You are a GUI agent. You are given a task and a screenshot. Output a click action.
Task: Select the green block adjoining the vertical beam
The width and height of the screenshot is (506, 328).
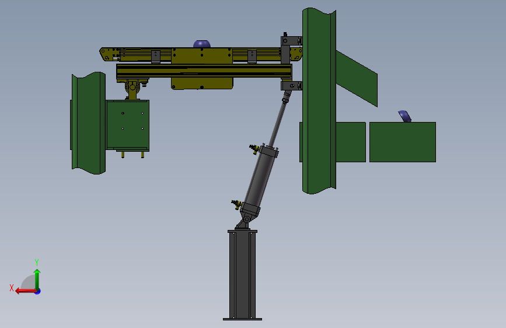click(350, 142)
